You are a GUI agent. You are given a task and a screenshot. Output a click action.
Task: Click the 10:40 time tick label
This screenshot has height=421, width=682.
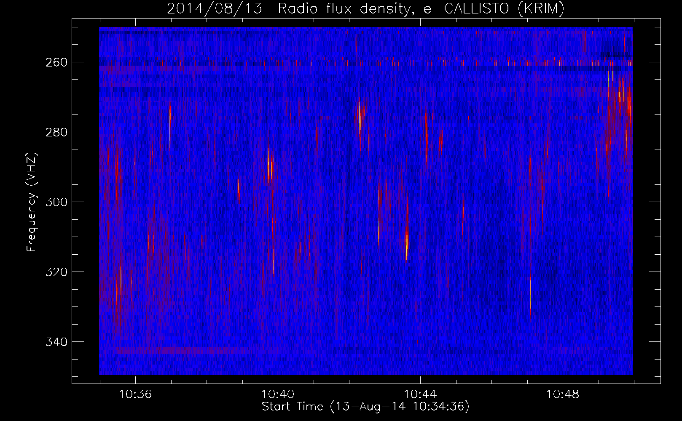(x=278, y=394)
